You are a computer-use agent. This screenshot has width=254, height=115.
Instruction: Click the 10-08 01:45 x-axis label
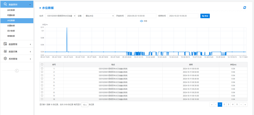(209, 57)
